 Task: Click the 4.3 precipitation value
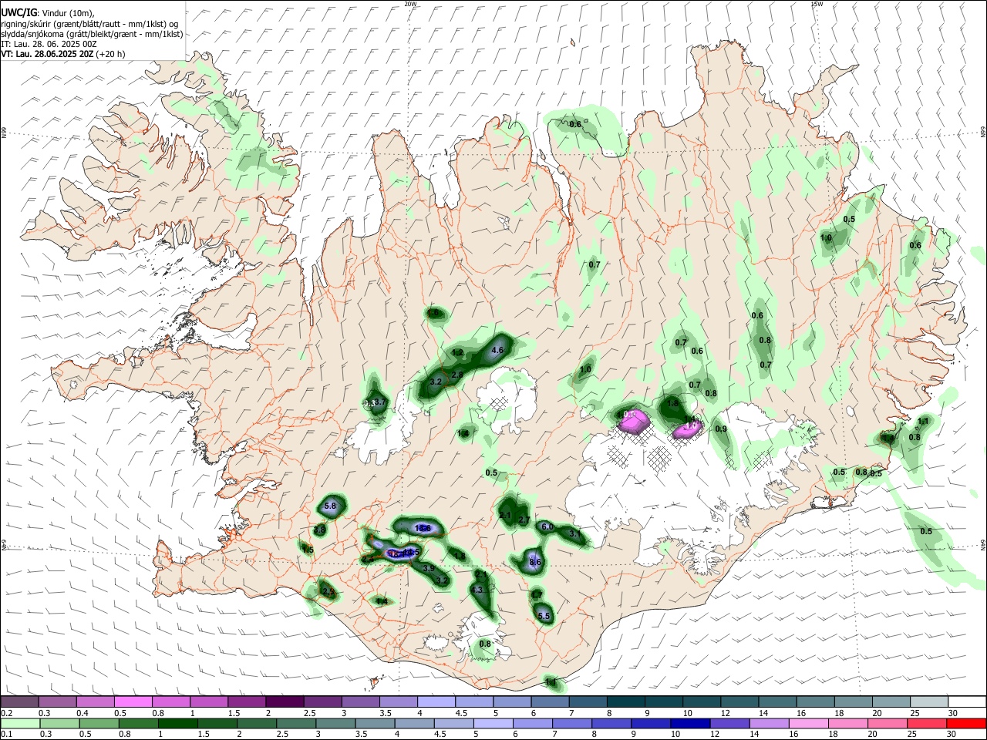477,590
